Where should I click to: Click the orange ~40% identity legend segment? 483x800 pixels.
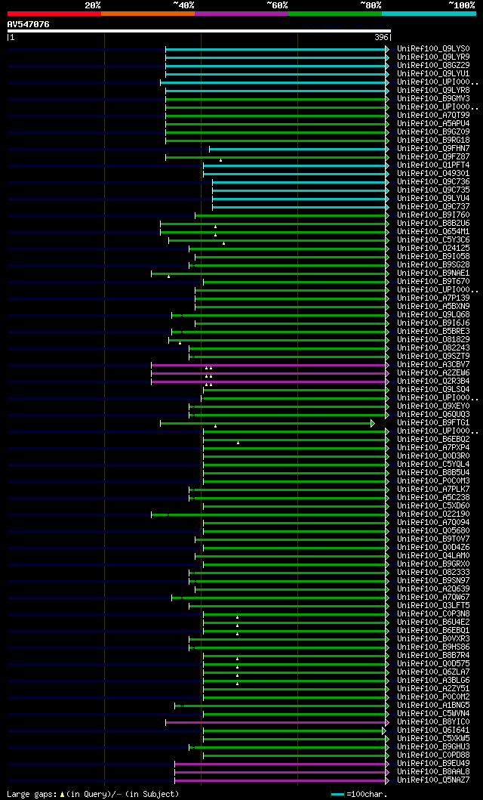pos(148,14)
